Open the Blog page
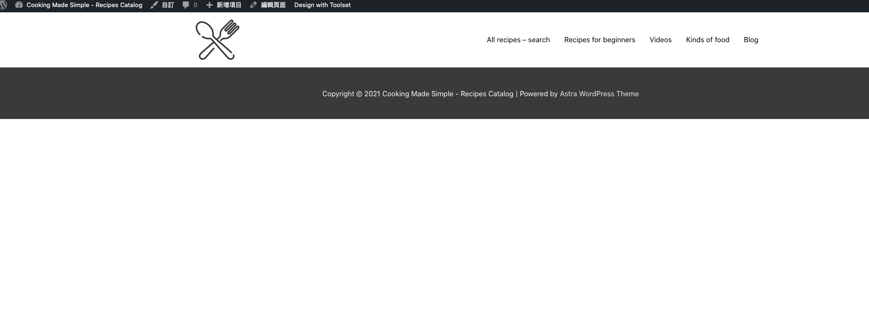 pos(751,40)
